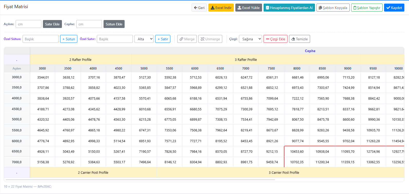This screenshot has height=194, width=409.
Task: Add a line with Çizgi Ekle
Action: click(275, 39)
